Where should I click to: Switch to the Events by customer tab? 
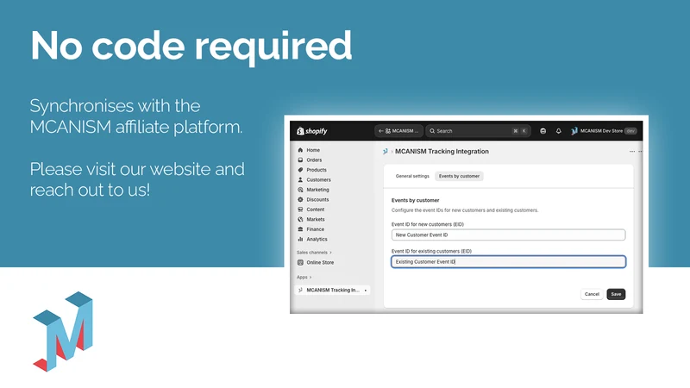pyautogui.click(x=459, y=176)
